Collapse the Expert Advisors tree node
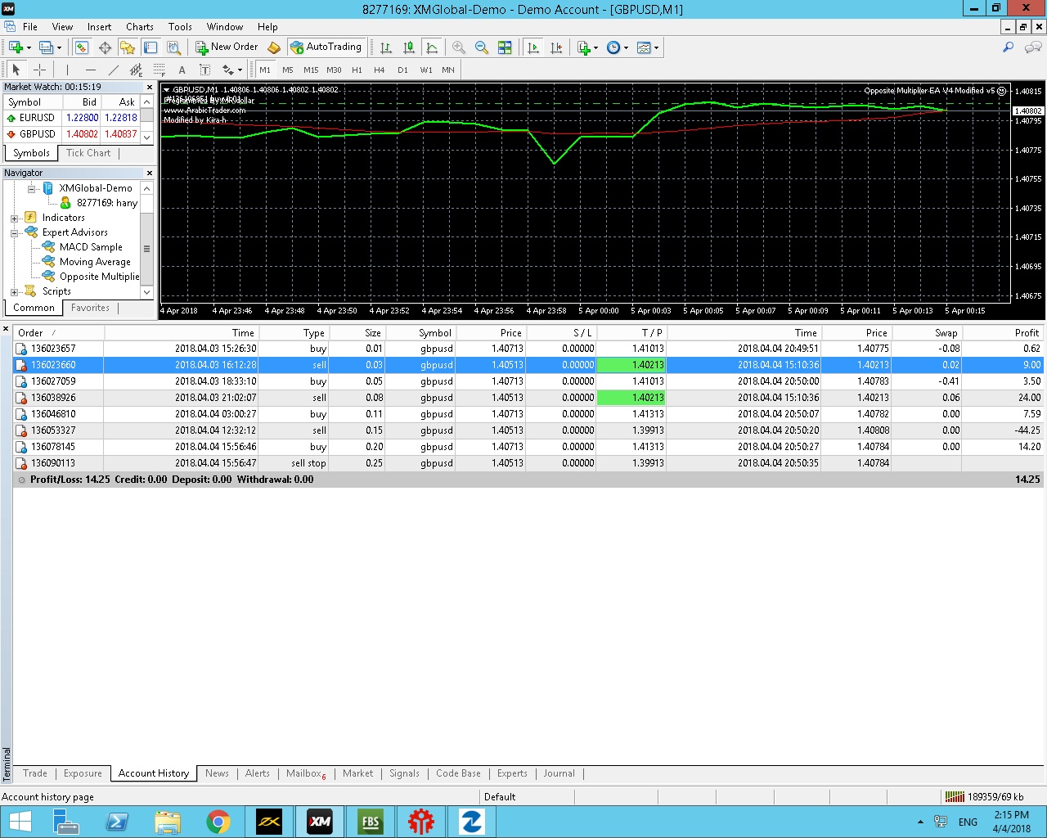 [14, 233]
